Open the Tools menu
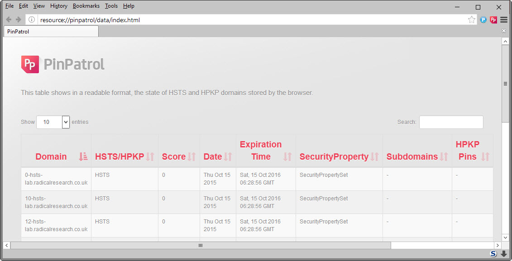The width and height of the screenshot is (512, 261). pyautogui.click(x=111, y=6)
